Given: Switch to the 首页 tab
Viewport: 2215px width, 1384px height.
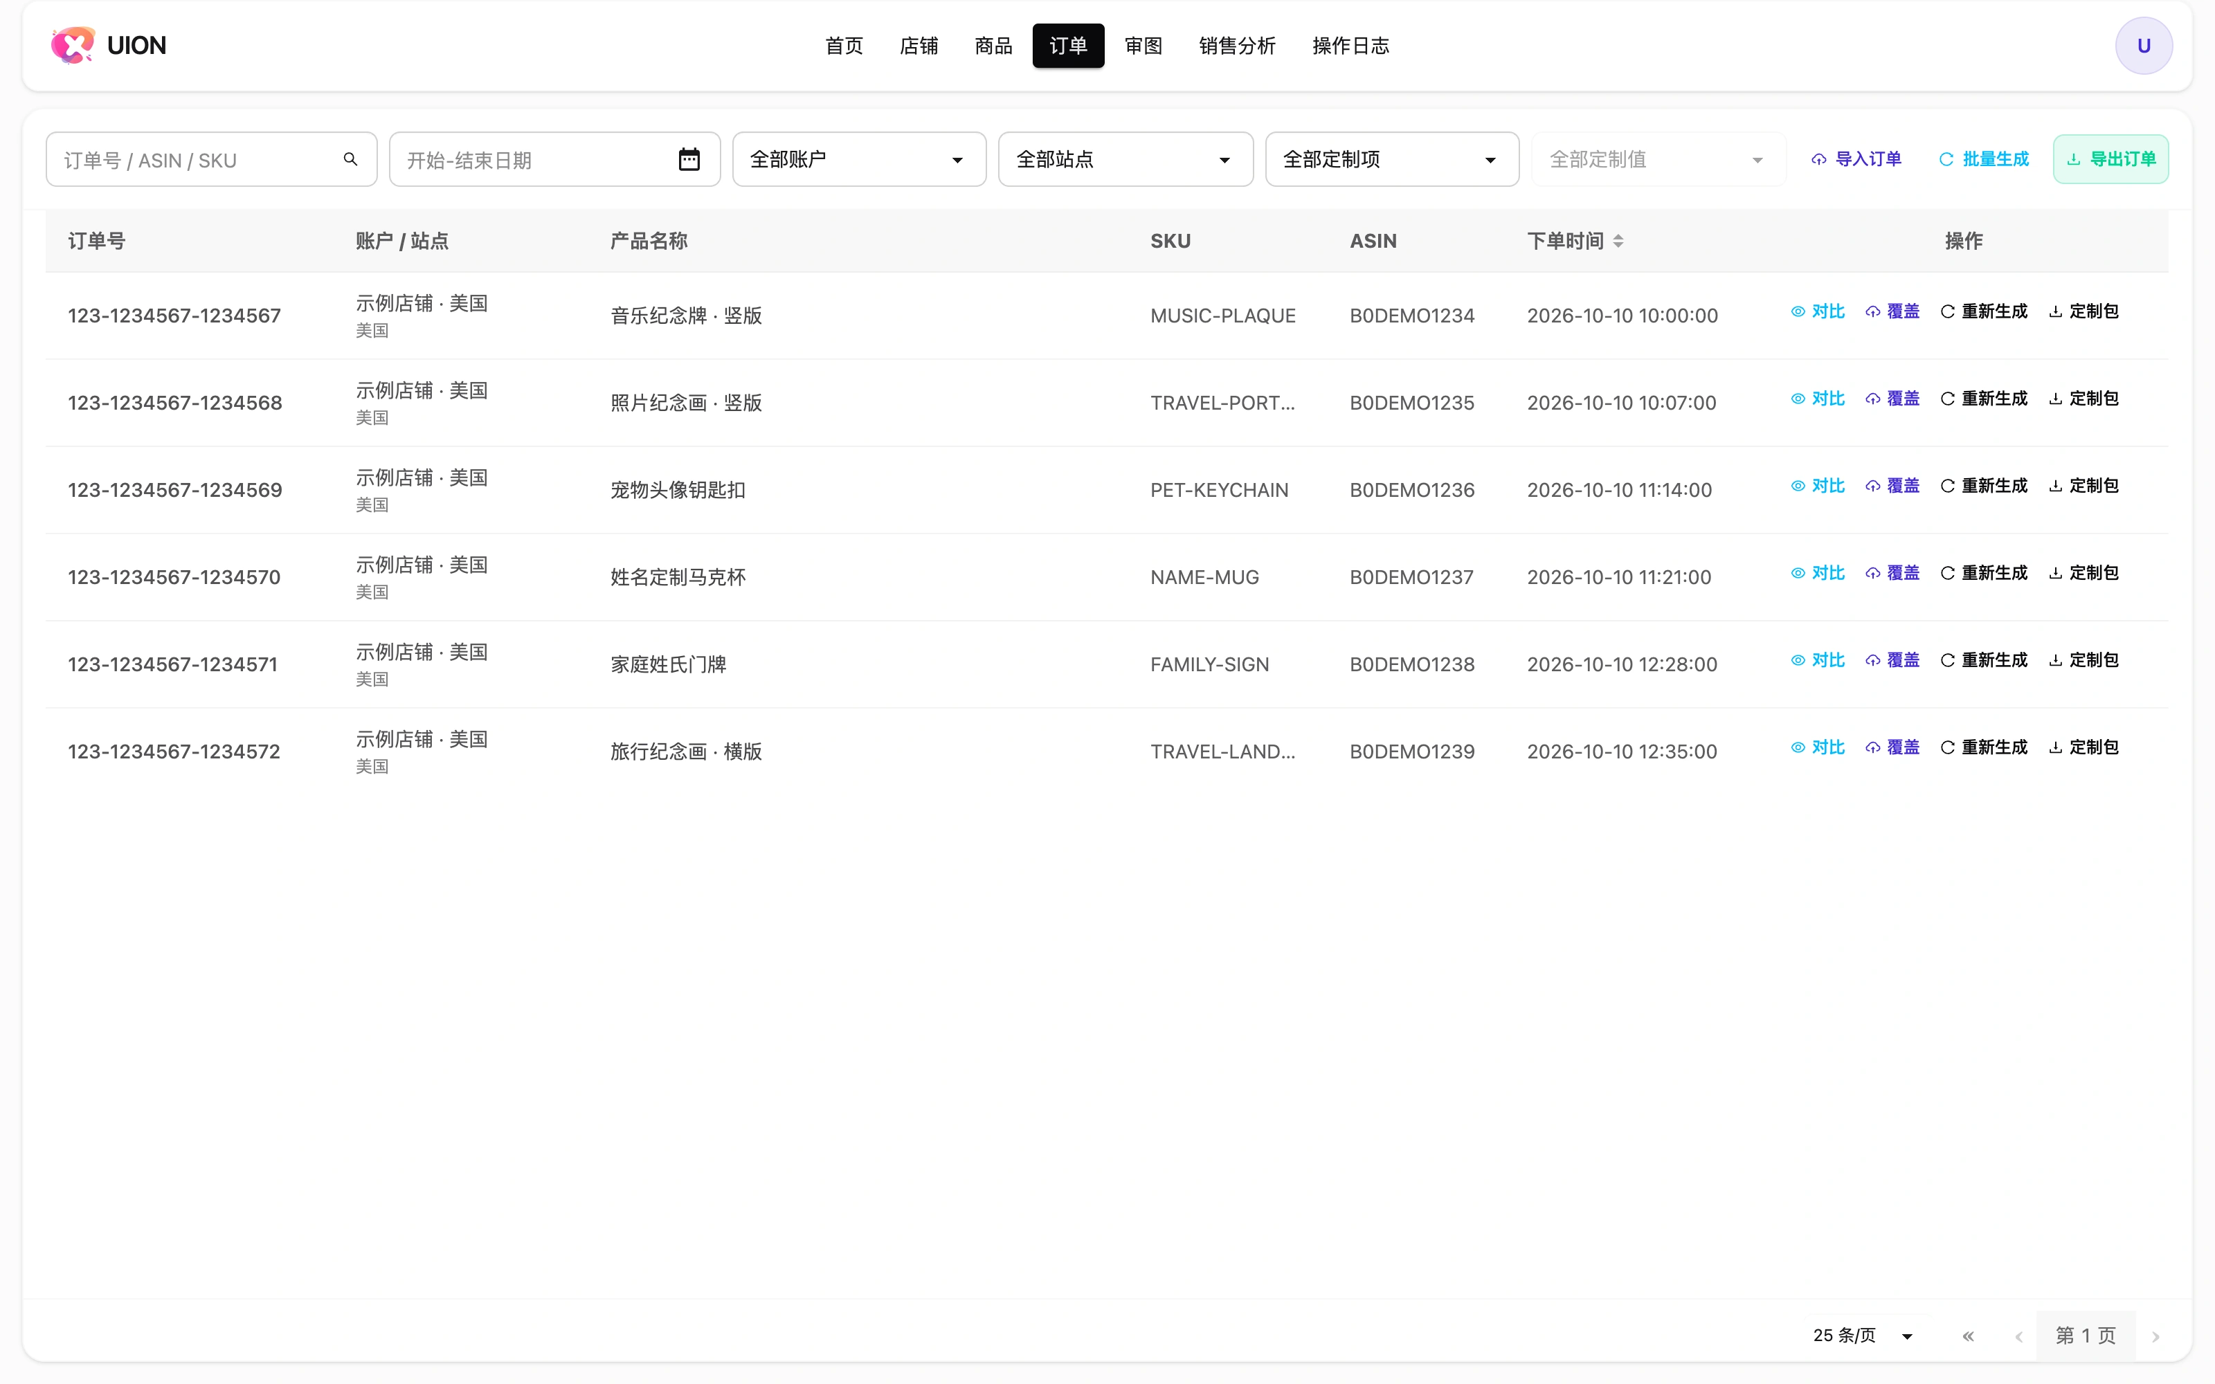Looking at the screenshot, I should tap(843, 46).
